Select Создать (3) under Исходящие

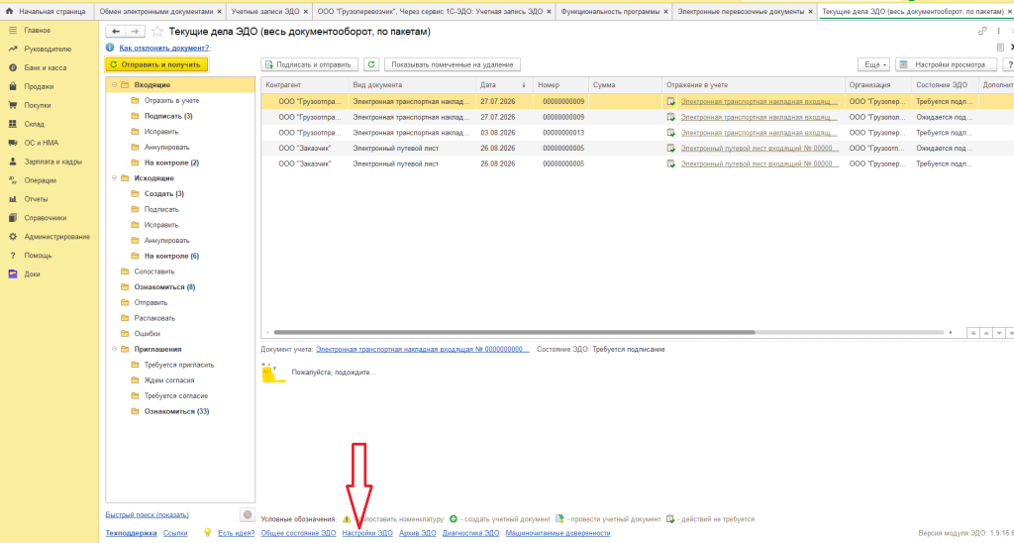point(163,193)
